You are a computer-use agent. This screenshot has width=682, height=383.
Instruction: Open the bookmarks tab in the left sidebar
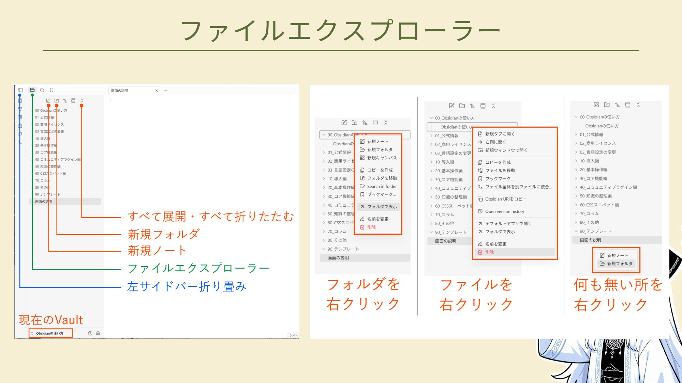[x=52, y=90]
